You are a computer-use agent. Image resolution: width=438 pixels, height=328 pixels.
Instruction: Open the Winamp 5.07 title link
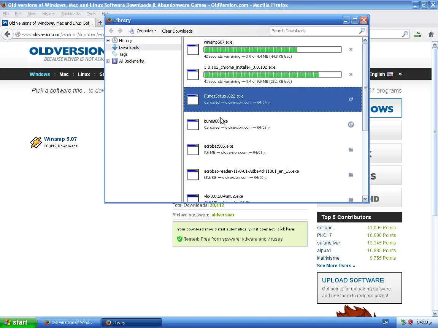coord(60,139)
